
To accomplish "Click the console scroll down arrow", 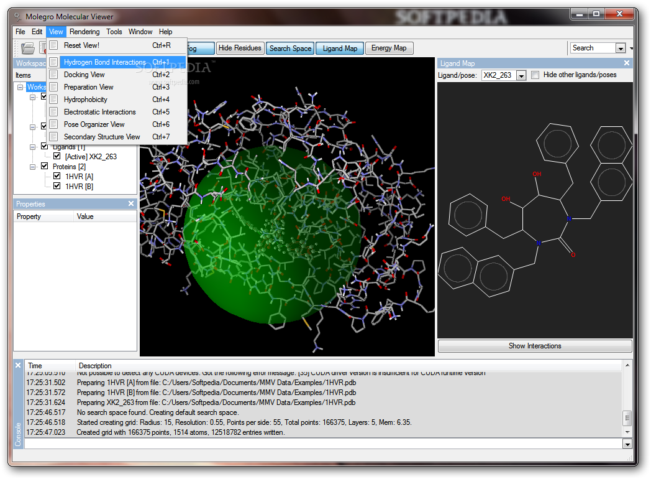I will pyautogui.click(x=627, y=432).
